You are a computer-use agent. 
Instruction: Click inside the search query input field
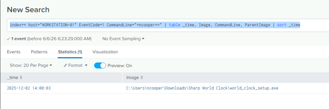(x=168, y=25)
